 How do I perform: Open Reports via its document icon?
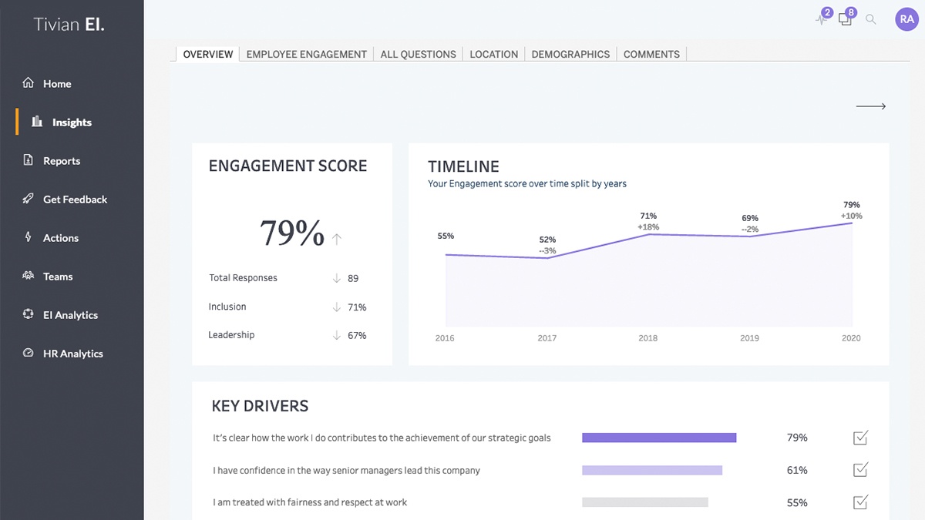[x=29, y=160]
